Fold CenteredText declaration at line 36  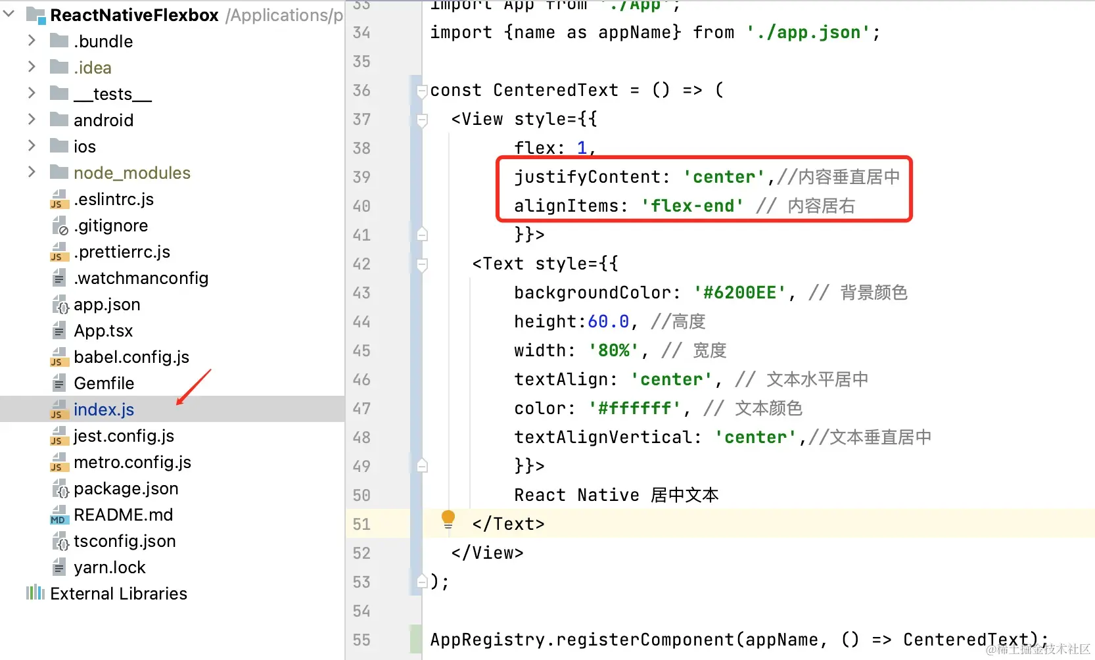coord(423,91)
